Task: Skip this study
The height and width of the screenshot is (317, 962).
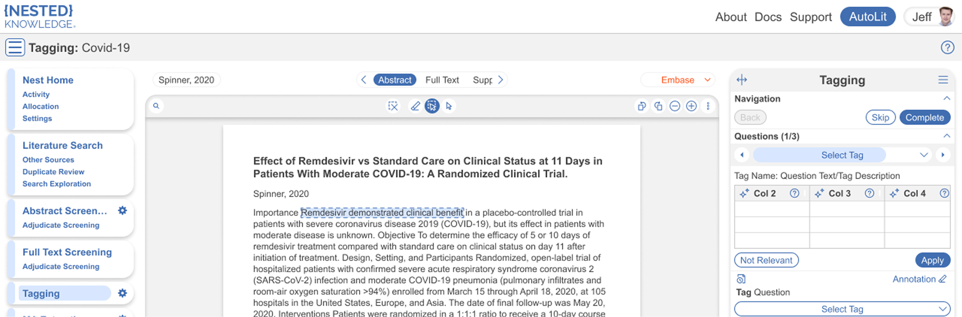Action: [x=880, y=117]
